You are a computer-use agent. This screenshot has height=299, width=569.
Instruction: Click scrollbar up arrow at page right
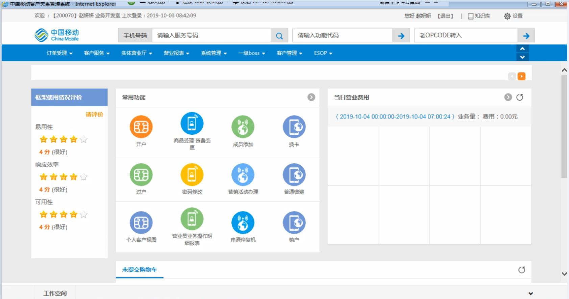point(564,70)
